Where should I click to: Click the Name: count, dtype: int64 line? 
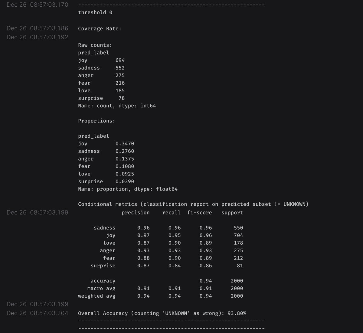(117, 106)
